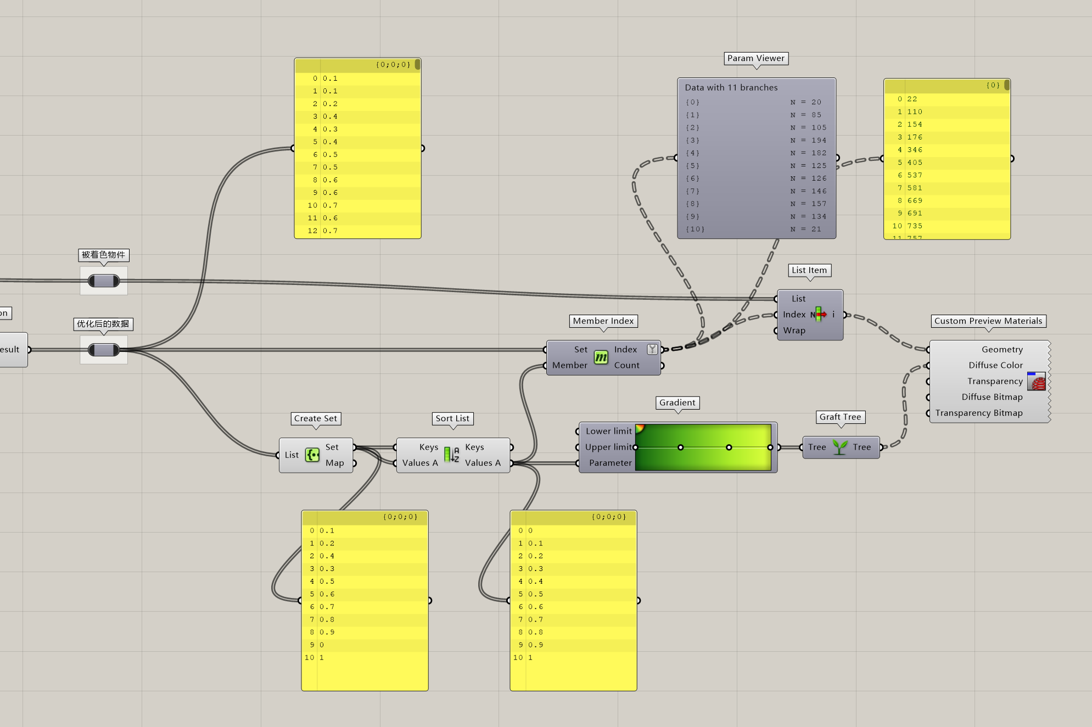Click the gradient color bar

click(703, 447)
